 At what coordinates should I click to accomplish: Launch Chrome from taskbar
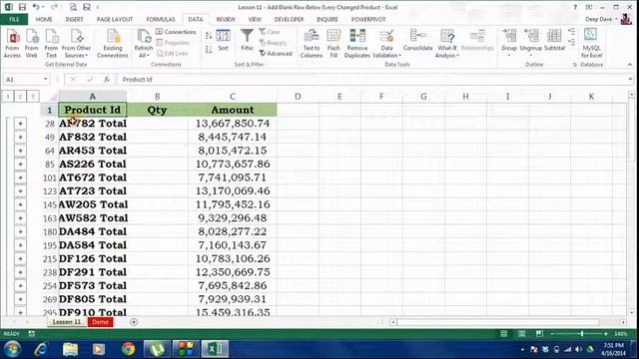point(128,349)
